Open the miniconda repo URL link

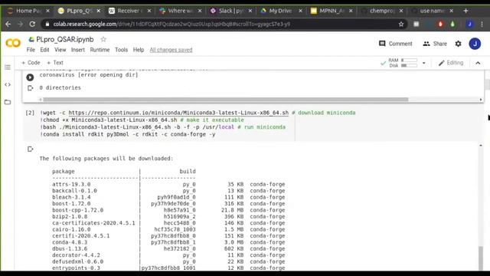pyautogui.click(x=178, y=113)
